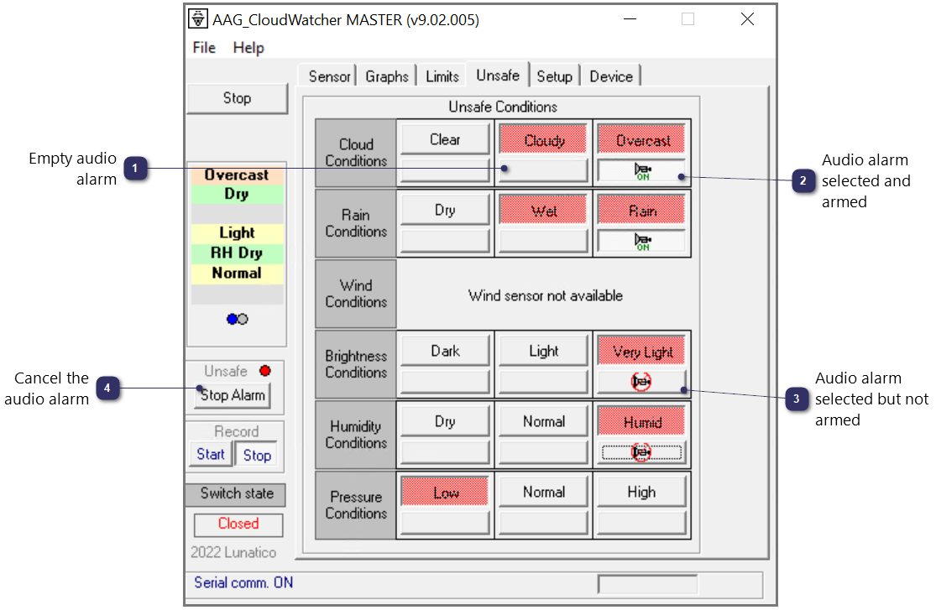The width and height of the screenshot is (936, 610).
Task: Click the empty status bar field
Action: coord(648,584)
